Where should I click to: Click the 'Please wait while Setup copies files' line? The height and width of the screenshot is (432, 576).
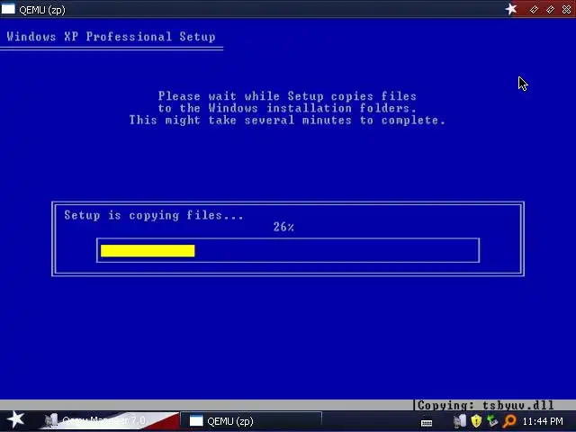click(287, 96)
